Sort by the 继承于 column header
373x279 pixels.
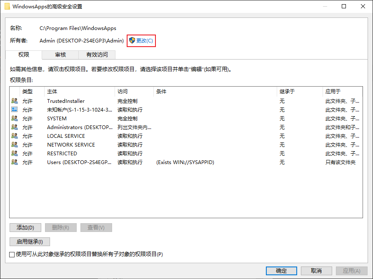click(x=300, y=92)
